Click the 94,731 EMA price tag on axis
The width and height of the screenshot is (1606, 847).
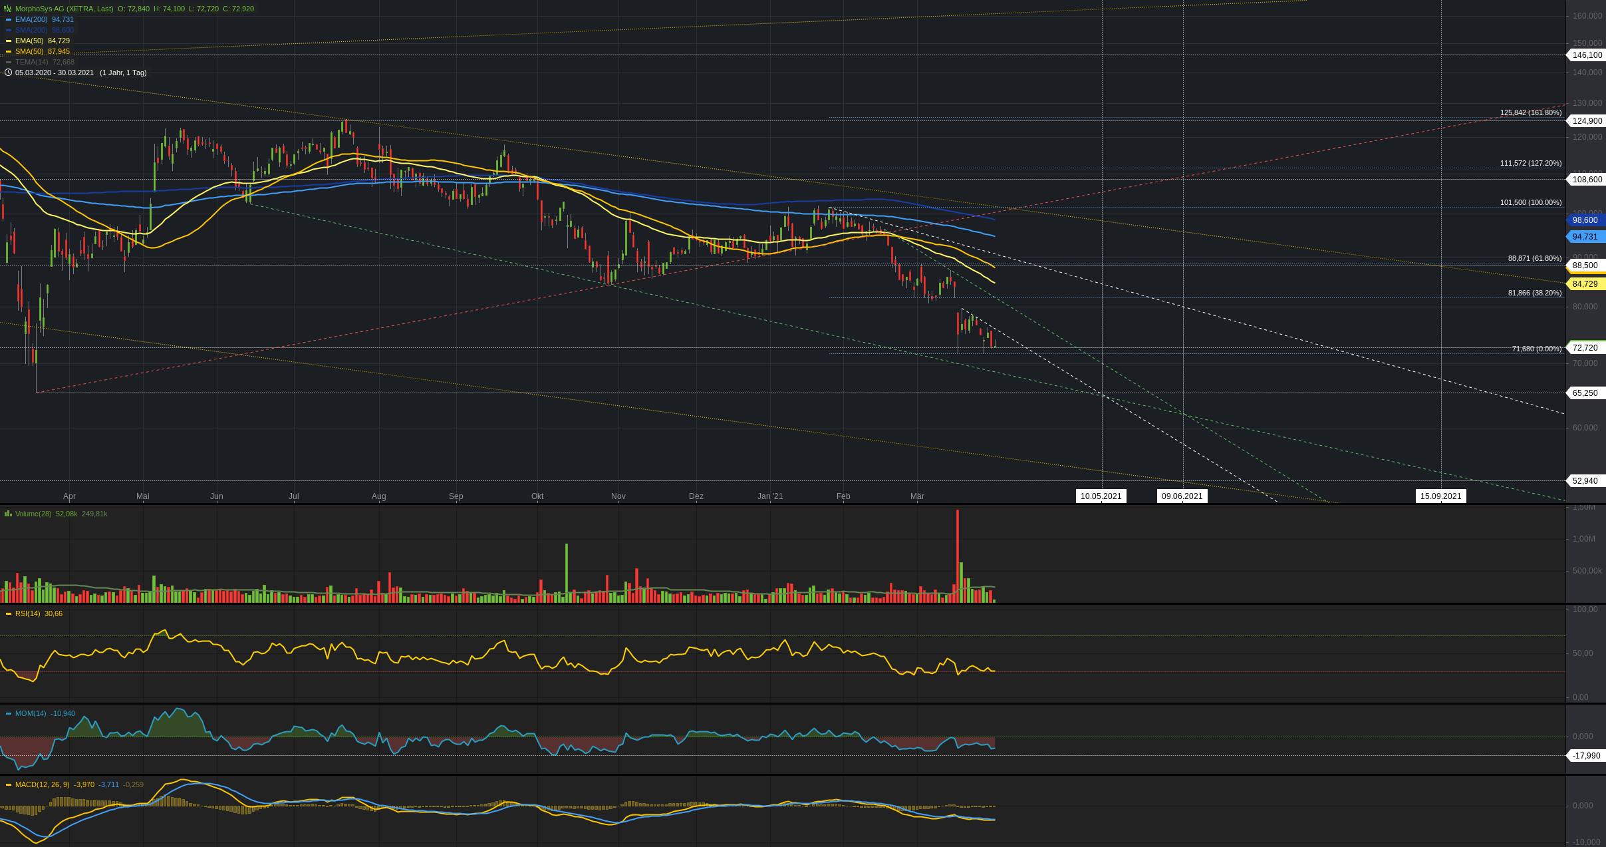click(x=1585, y=237)
